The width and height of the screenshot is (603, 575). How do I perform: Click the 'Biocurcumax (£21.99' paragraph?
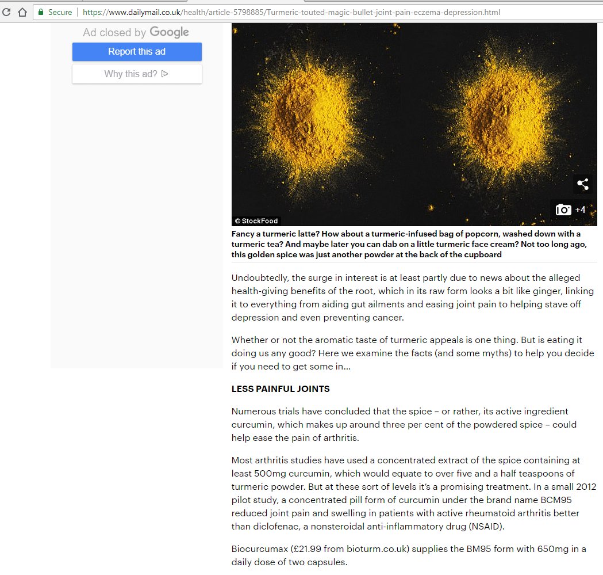tap(409, 555)
